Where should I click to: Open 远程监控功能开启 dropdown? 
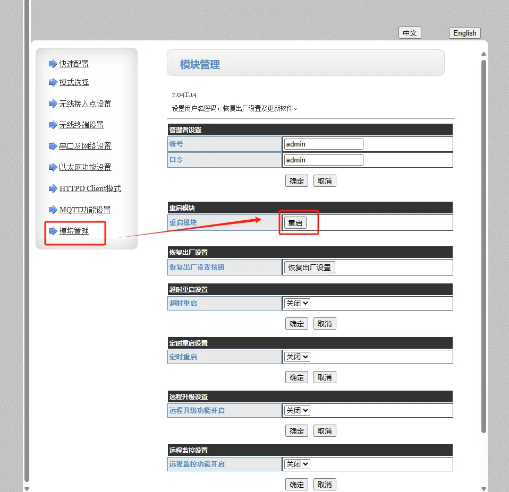[x=297, y=464]
